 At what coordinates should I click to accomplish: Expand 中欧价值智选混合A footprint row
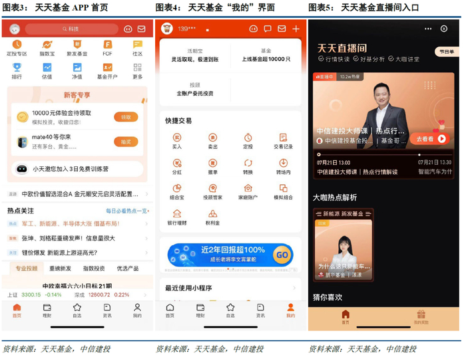[77, 194]
